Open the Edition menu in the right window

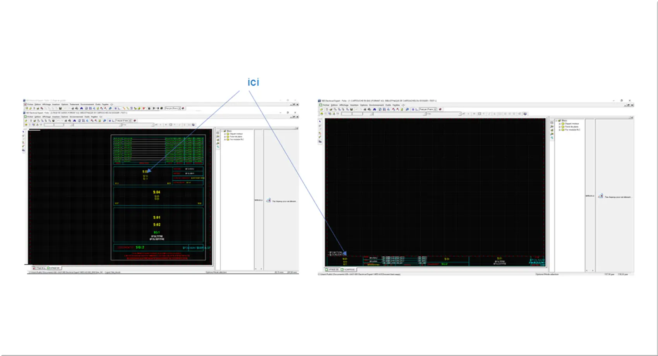[x=334, y=105]
